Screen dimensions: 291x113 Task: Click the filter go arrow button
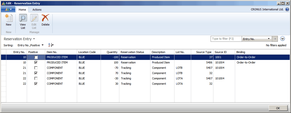point(275,39)
